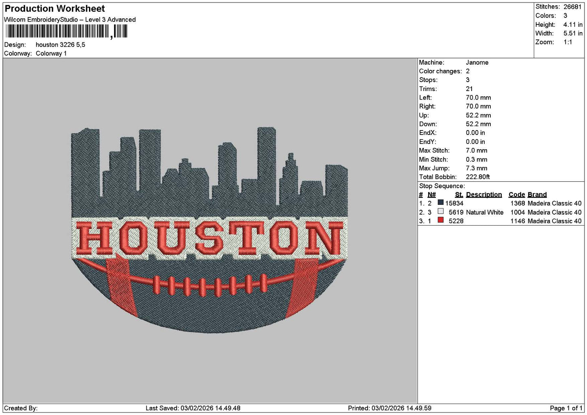The width and height of the screenshot is (587, 415).
Task: Click the '70.0 mm' value beside Right
Action: (x=478, y=106)
